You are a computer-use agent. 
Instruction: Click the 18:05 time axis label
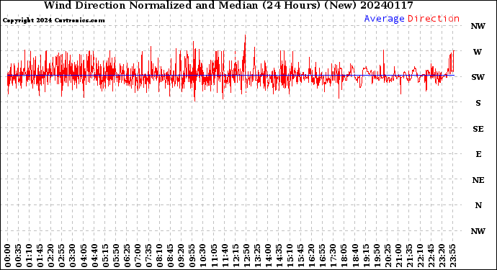tap(344, 256)
